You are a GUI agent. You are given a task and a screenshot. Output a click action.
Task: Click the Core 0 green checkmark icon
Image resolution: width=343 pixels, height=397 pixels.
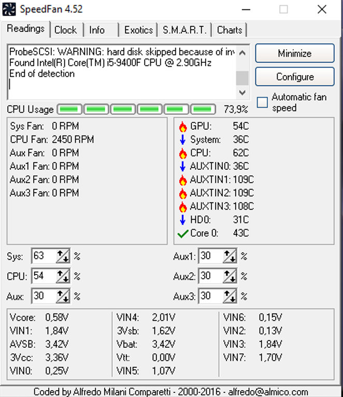tap(183, 234)
